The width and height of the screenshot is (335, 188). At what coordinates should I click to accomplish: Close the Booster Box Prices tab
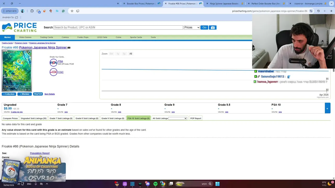coord(124,4)
